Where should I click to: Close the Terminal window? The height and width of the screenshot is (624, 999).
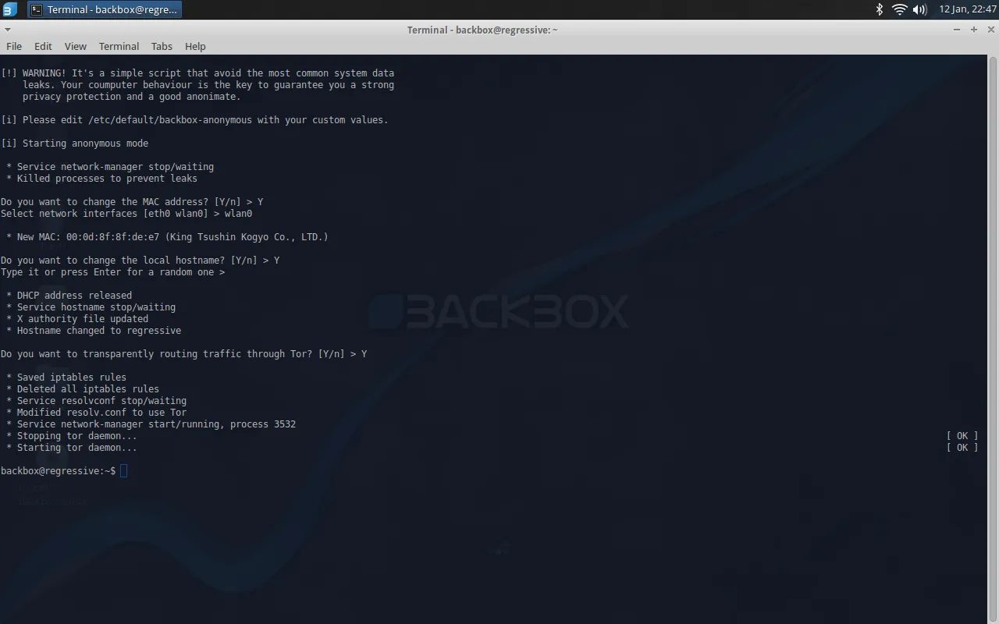coord(991,30)
